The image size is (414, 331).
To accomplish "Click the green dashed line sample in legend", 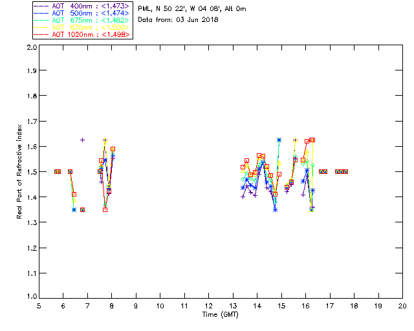I will point(41,20).
